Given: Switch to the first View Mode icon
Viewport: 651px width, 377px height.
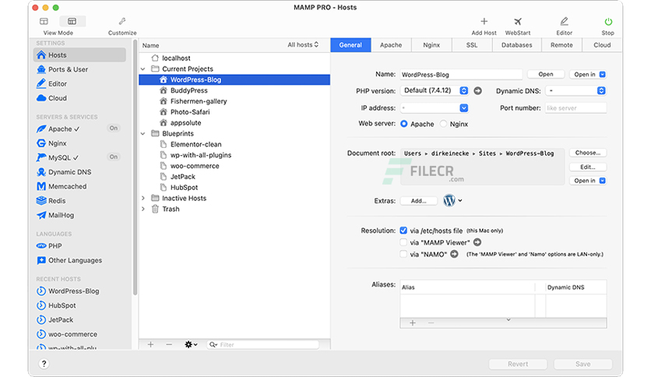Looking at the screenshot, I should point(44,21).
